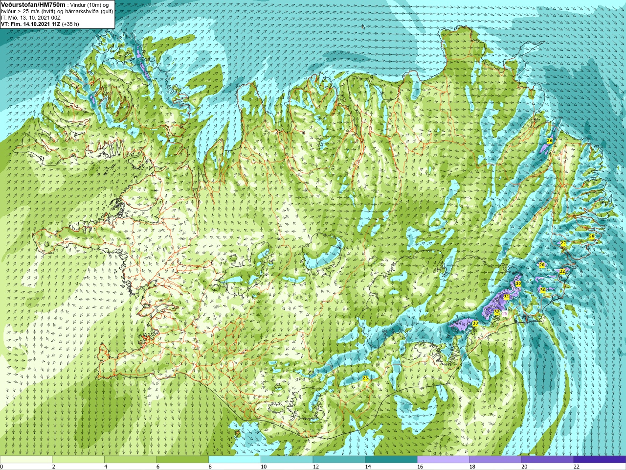Click the southwesternmost yellow gust label 30

pyautogui.click(x=475, y=324)
